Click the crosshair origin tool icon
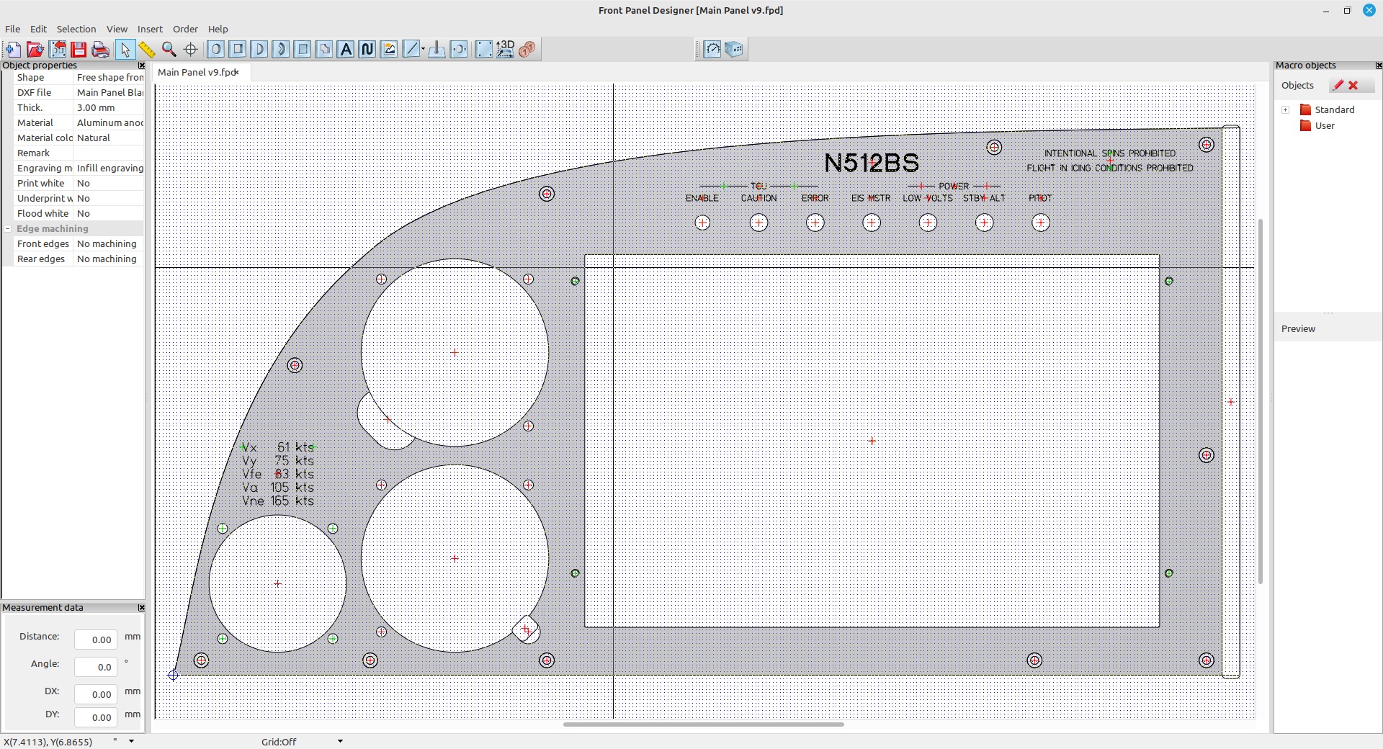Screen dimensions: 1383x749 point(191,49)
